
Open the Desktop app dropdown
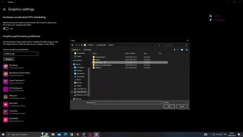pos(21,54)
